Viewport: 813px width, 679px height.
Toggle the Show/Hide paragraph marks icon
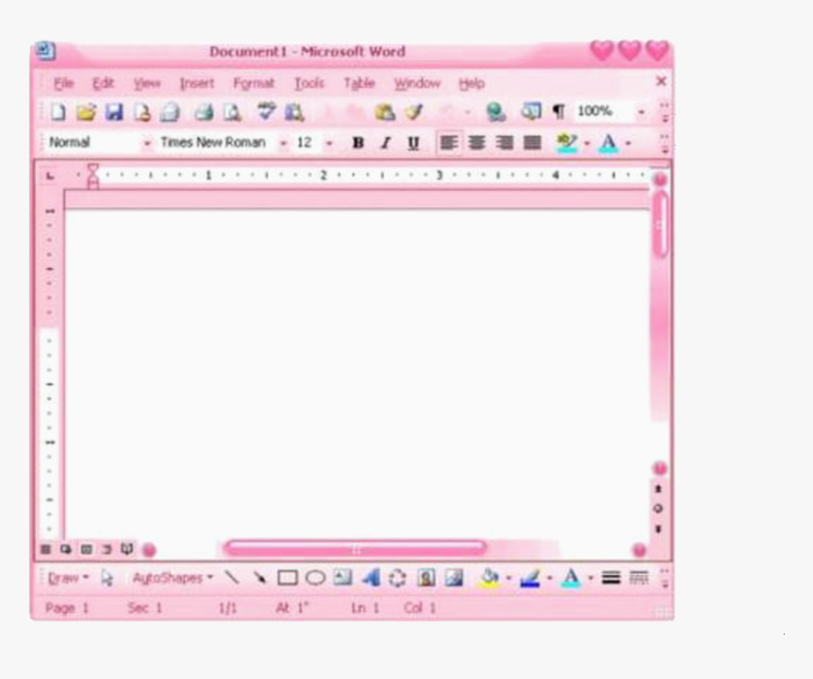click(559, 112)
